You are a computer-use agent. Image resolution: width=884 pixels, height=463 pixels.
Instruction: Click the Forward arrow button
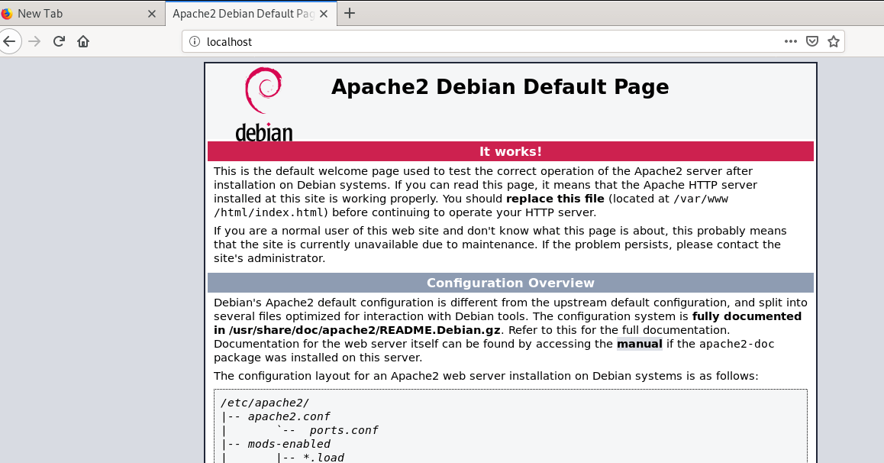coord(34,41)
